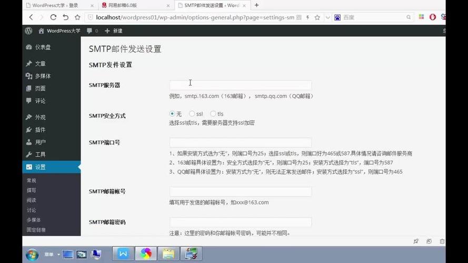The height and width of the screenshot is (263, 468).
Task: Select 设置 settings menu
Action: (x=52, y=167)
